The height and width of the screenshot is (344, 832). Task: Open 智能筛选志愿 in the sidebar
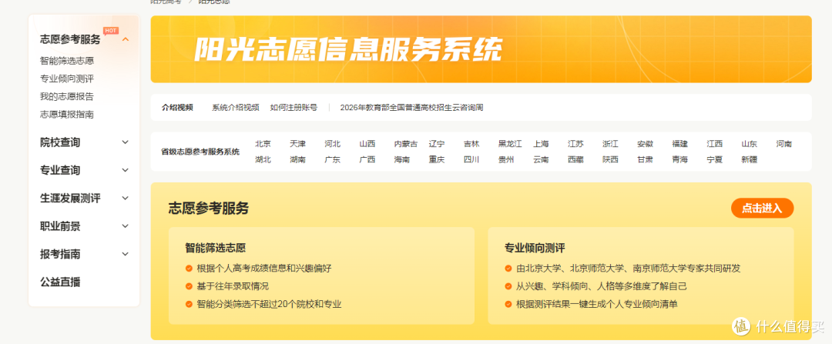tap(67, 61)
